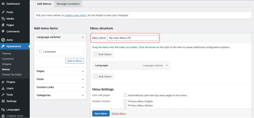
Task: Select the Pages icon in sidebar
Action: coord(3,25)
